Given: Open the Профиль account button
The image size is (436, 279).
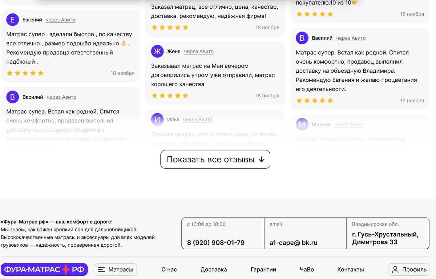Looking at the screenshot, I should tap(409, 270).
